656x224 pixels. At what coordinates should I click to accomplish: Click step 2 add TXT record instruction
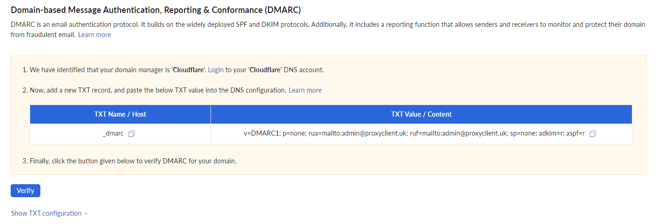(x=154, y=90)
